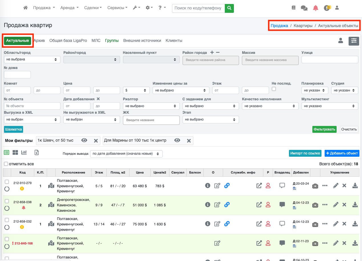The image size is (362, 261).
Task: Click the home icon in navbar
Action: click(x=25, y=8)
